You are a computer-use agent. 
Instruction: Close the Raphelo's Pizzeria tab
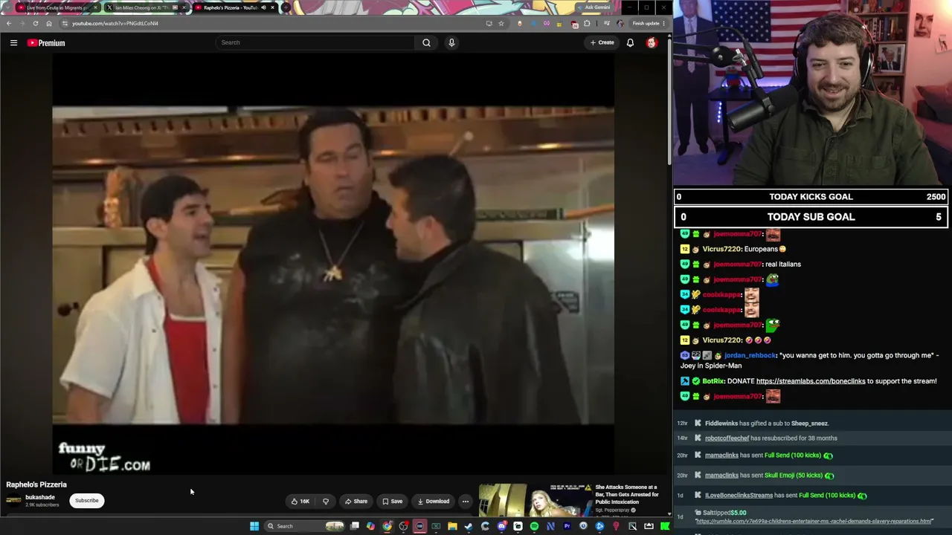pyautogui.click(x=272, y=7)
